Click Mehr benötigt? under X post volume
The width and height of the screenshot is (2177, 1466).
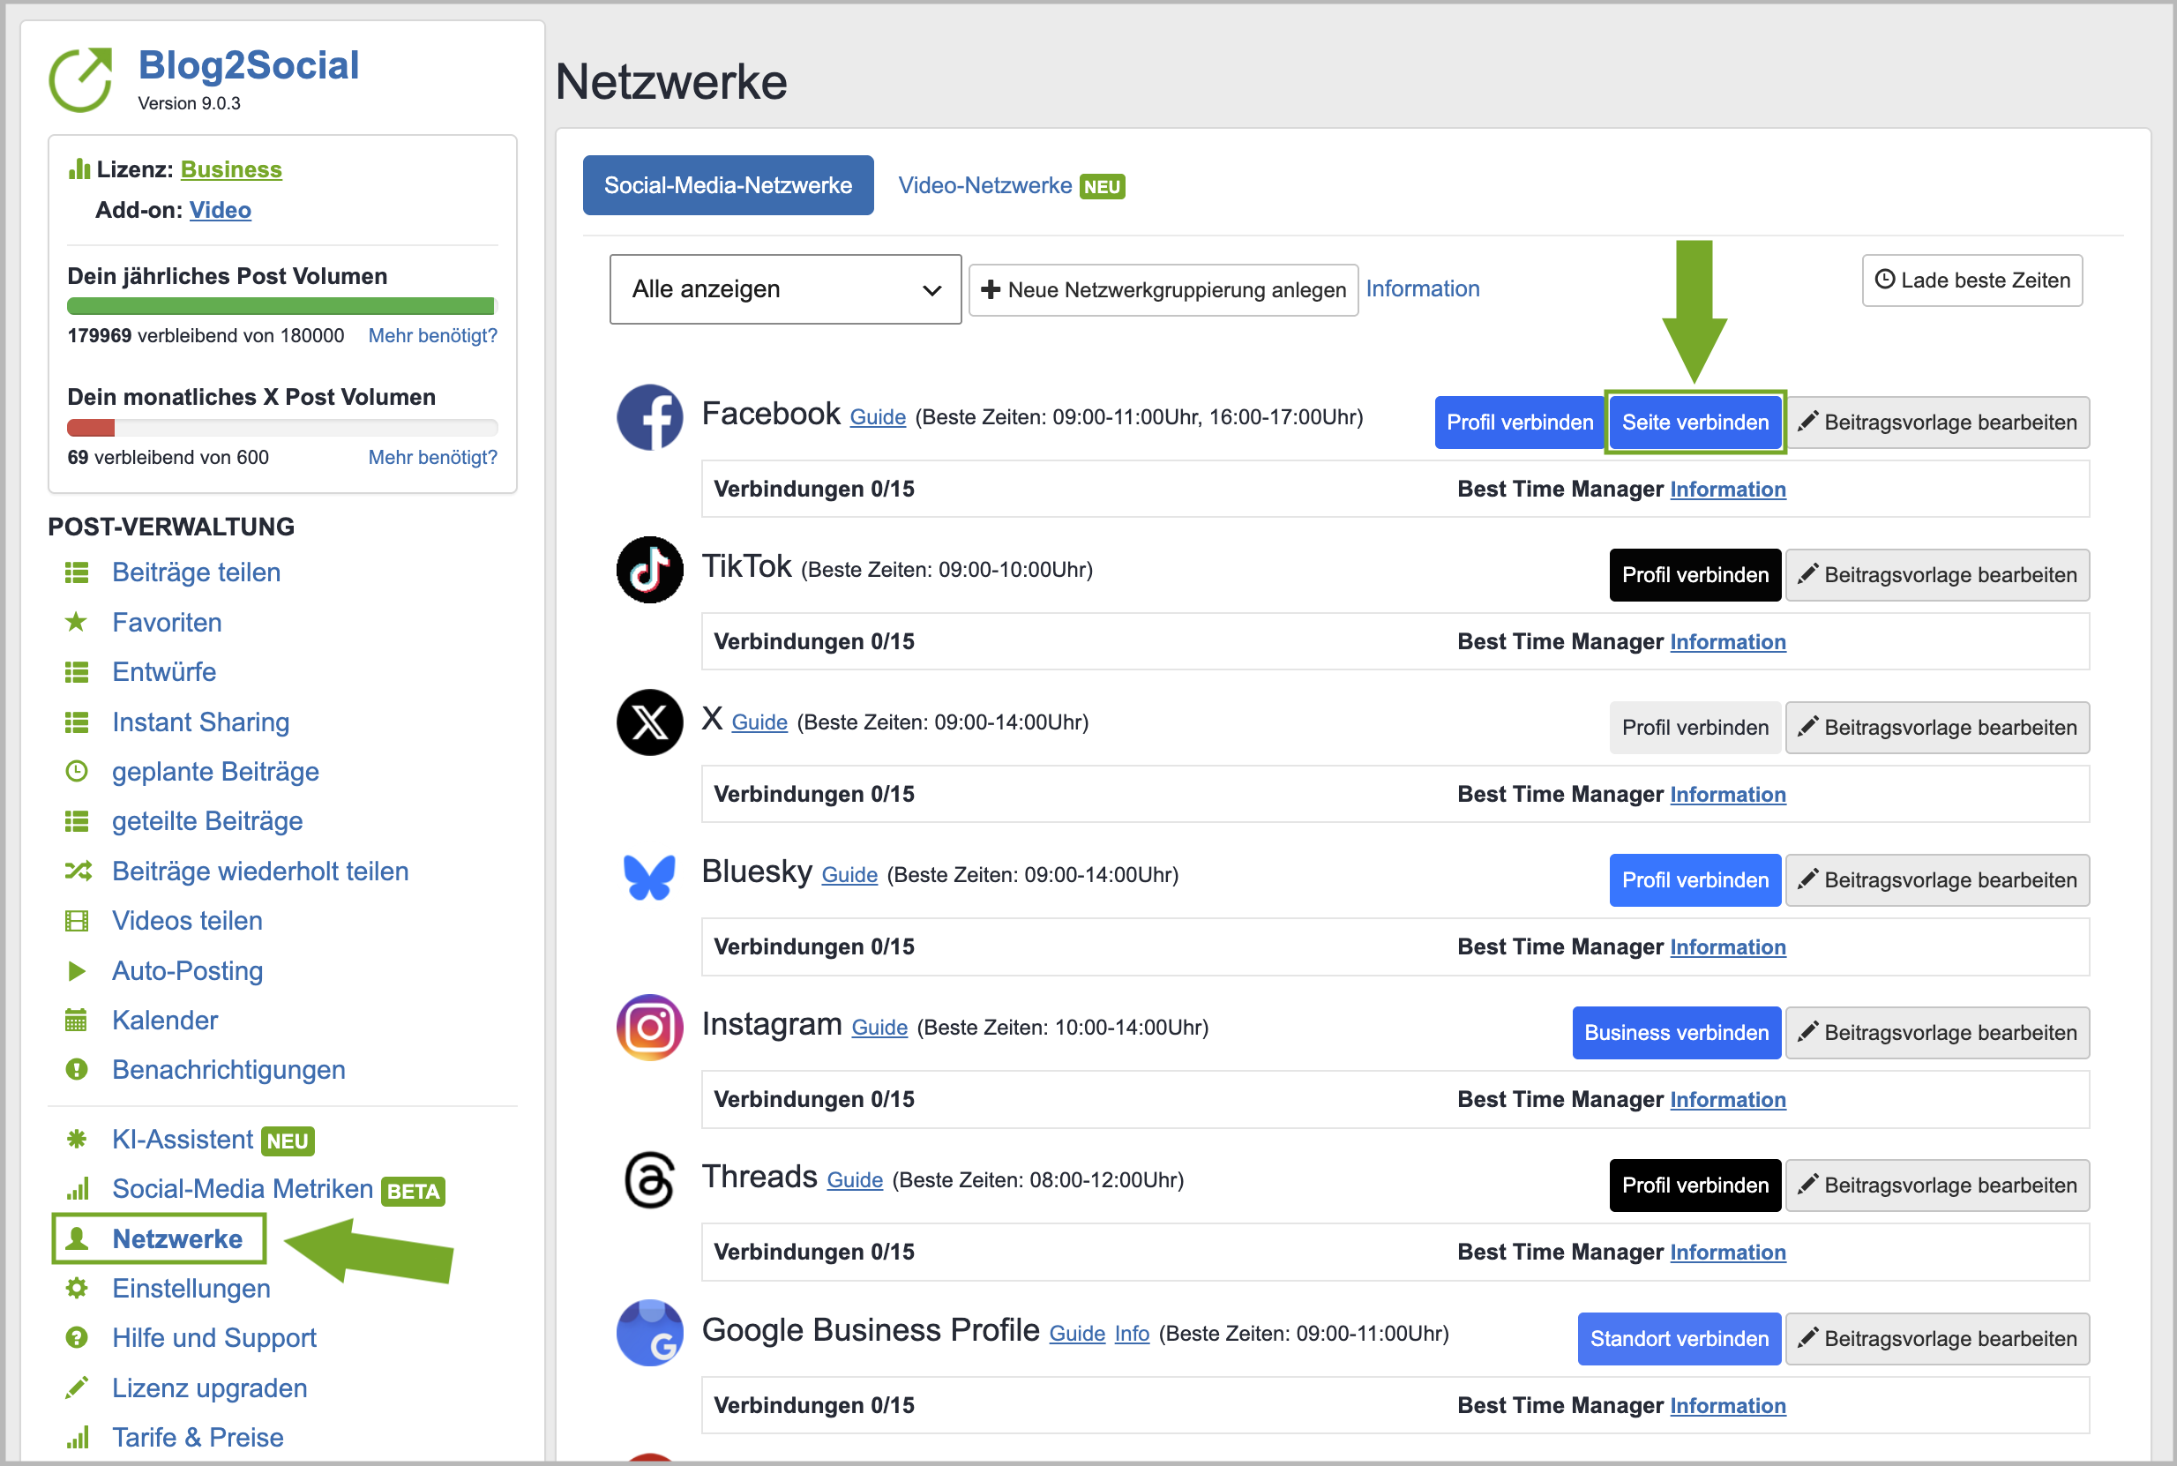coord(433,456)
